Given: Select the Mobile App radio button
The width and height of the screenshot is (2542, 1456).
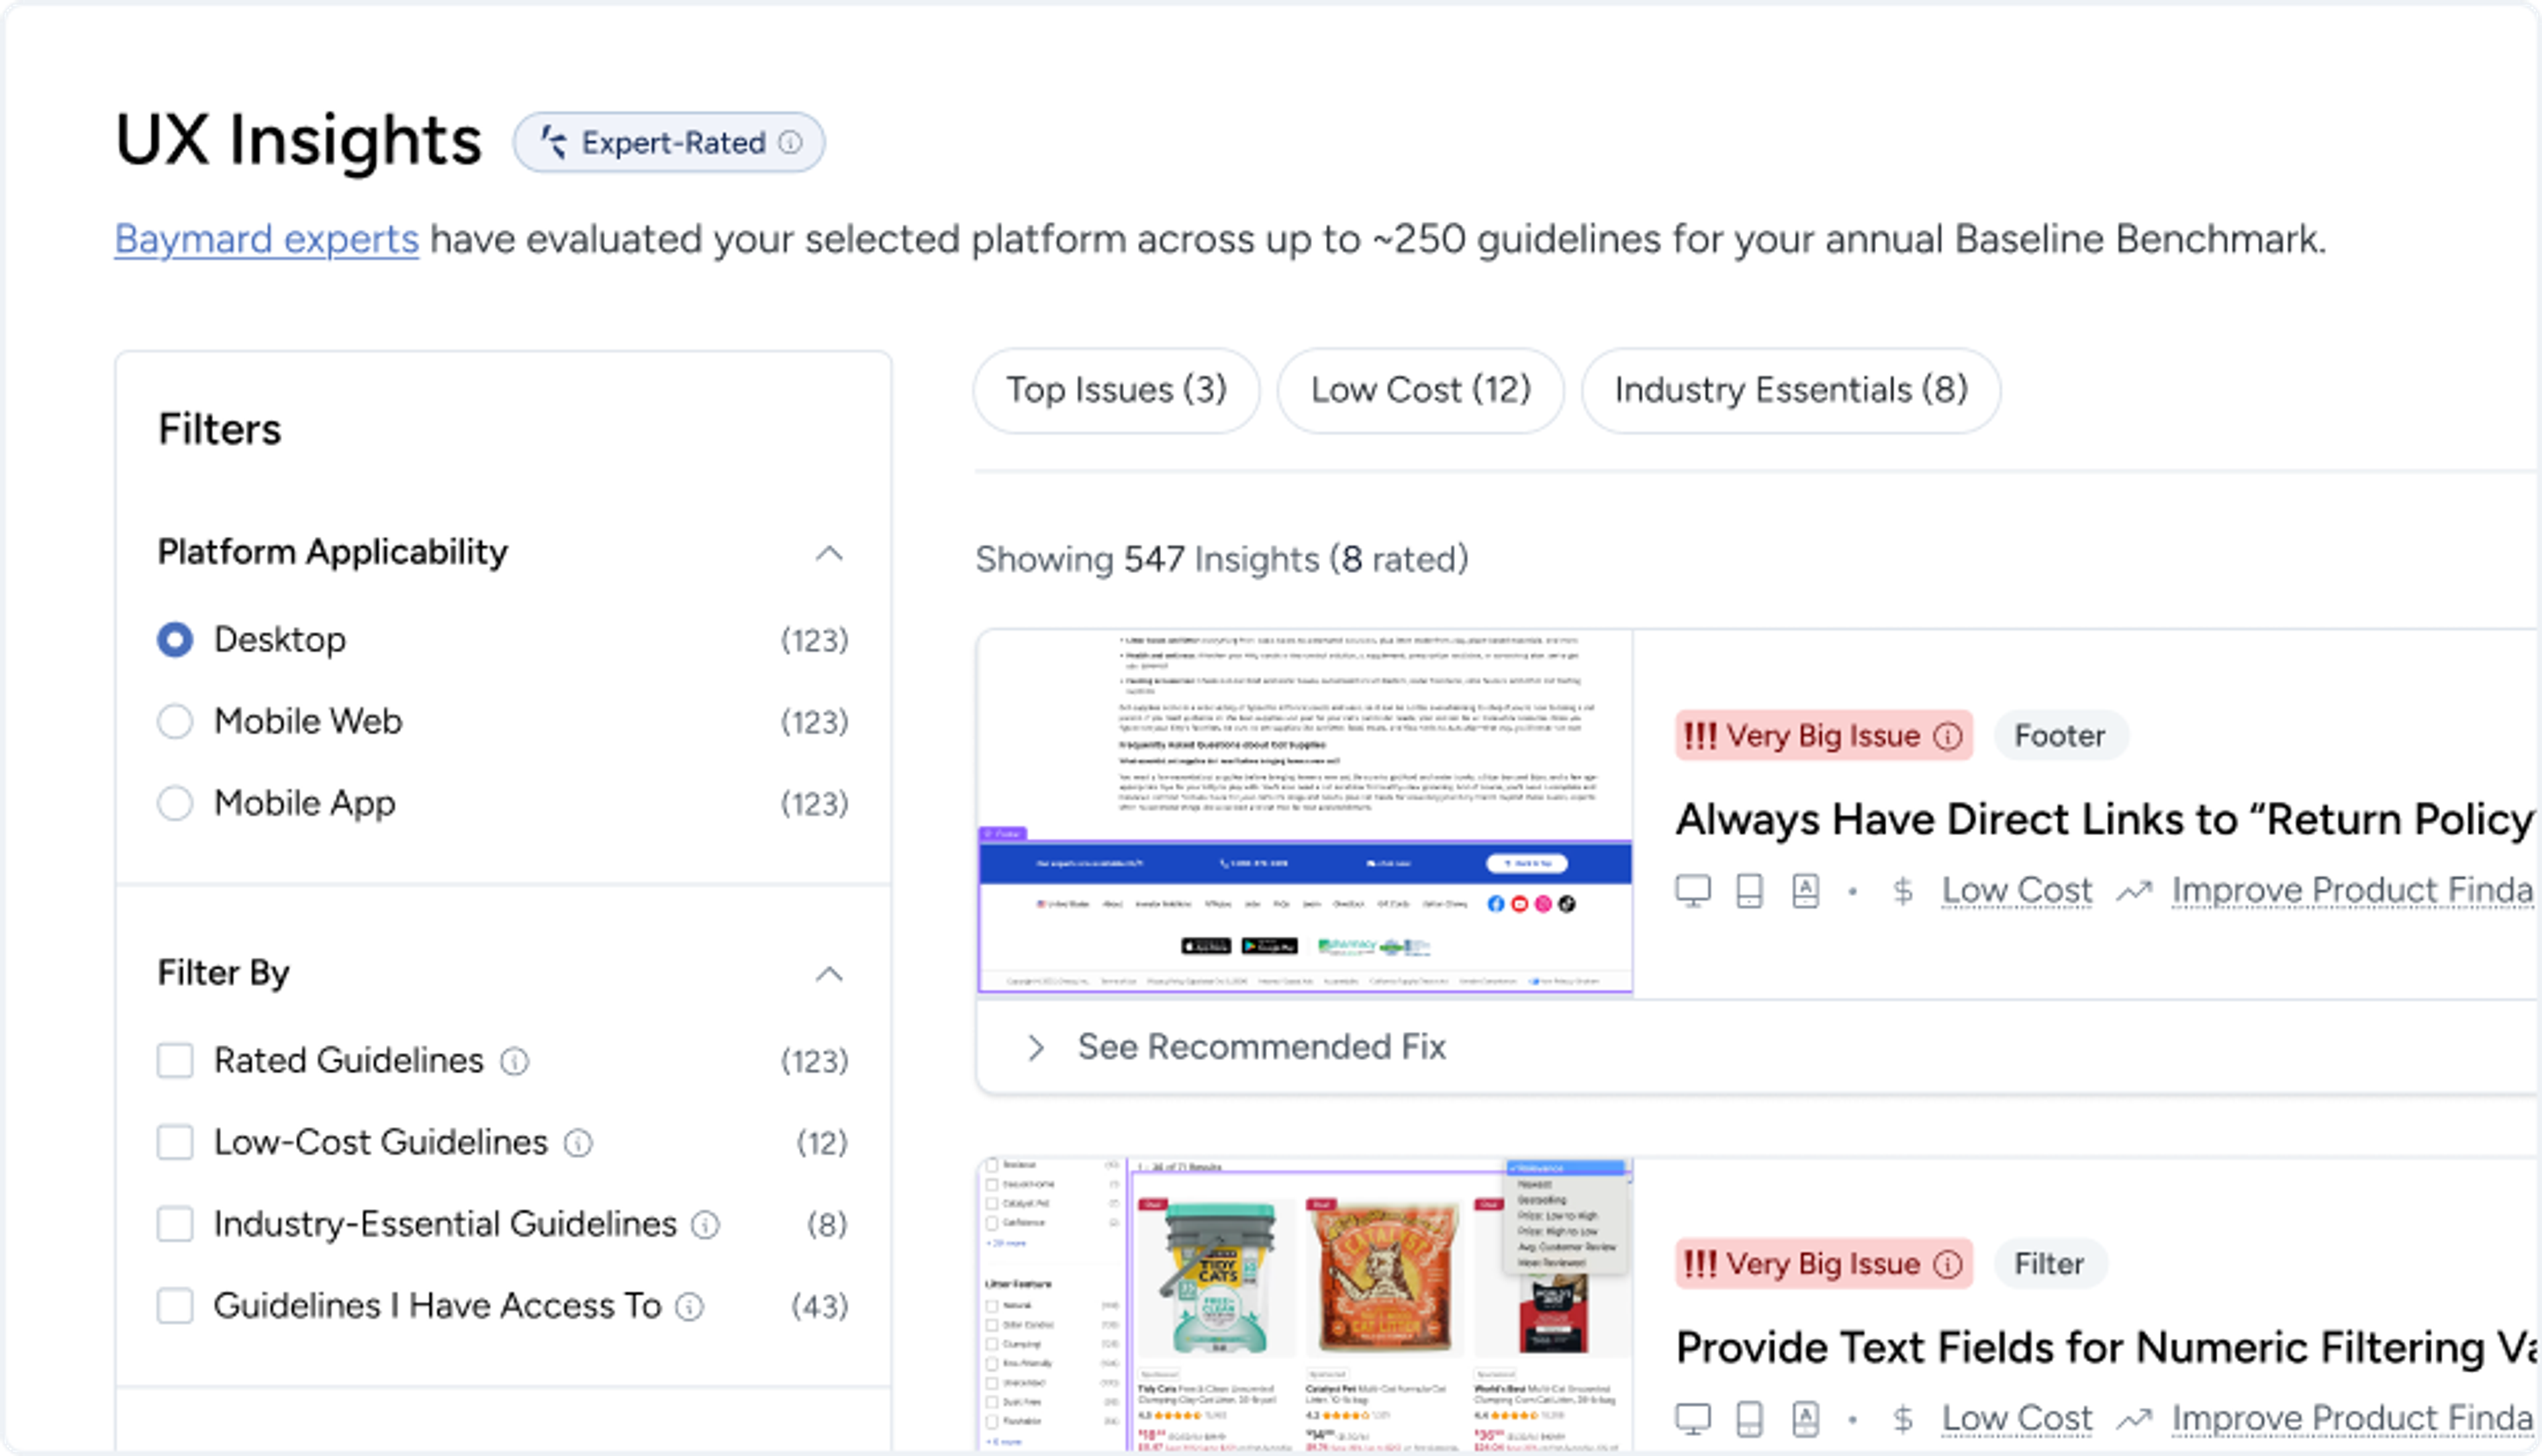Looking at the screenshot, I should coord(175,804).
